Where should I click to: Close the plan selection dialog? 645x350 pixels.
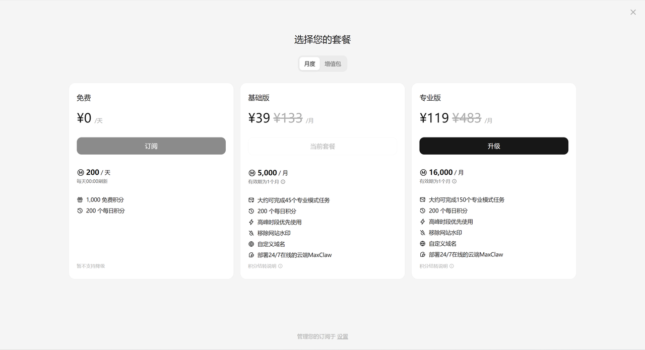[x=633, y=12]
